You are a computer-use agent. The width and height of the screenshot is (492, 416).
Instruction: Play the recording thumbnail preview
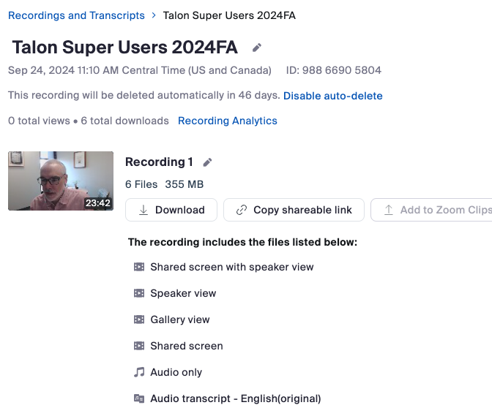click(61, 181)
